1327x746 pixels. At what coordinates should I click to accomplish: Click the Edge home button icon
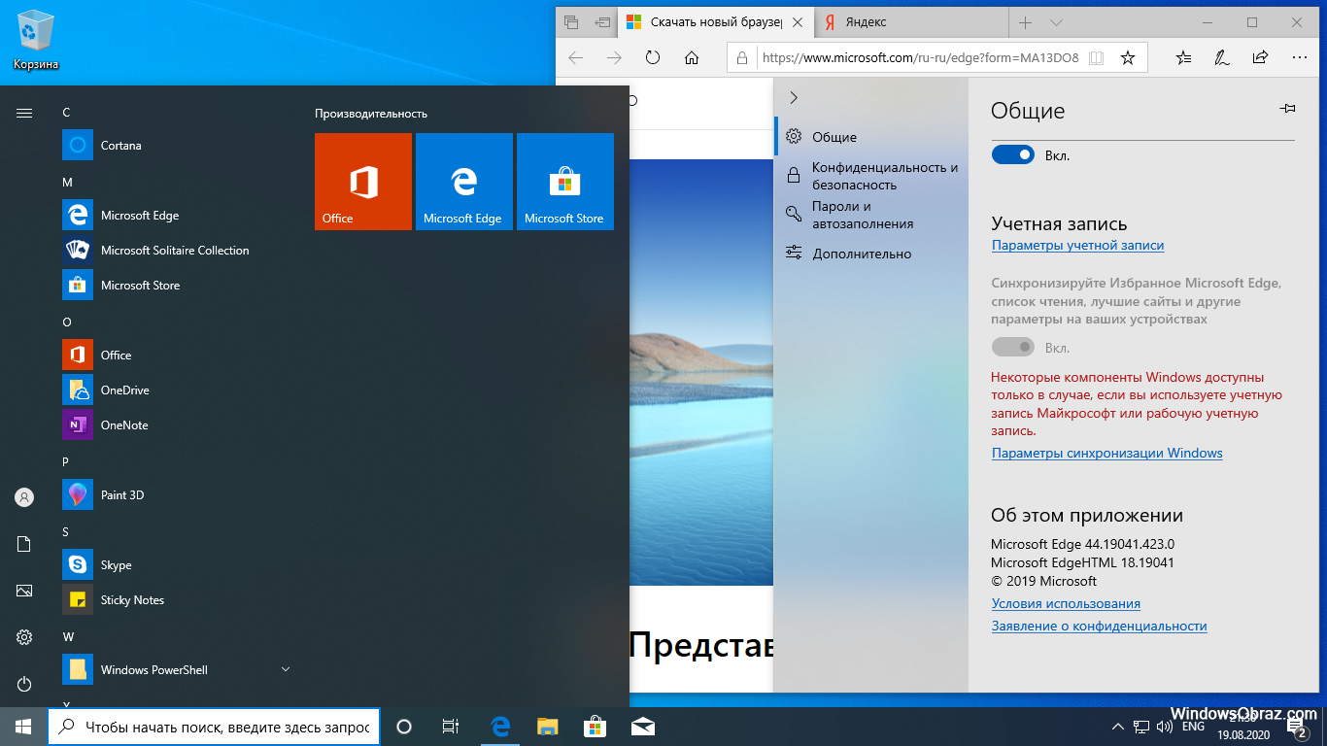pos(692,58)
